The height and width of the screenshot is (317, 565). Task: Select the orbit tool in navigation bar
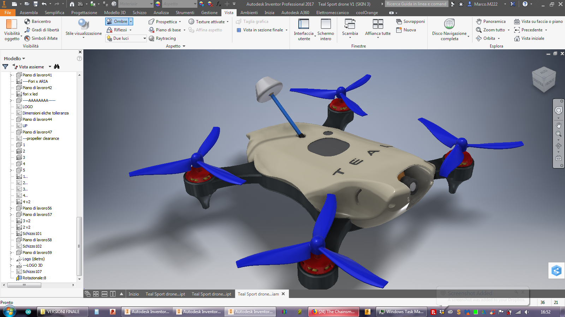click(558, 145)
